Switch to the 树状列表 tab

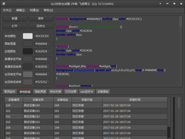coord(56,92)
